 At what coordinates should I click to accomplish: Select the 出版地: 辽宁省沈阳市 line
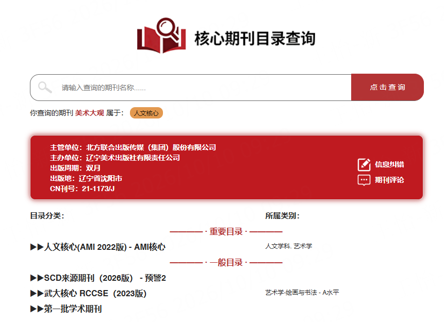pyautogui.click(x=86, y=178)
